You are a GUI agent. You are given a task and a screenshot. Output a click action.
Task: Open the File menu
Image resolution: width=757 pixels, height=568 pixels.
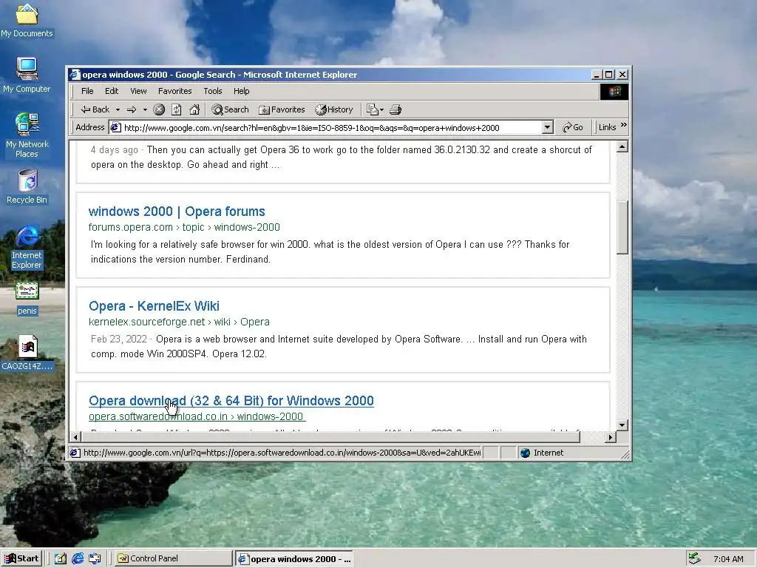(x=87, y=91)
